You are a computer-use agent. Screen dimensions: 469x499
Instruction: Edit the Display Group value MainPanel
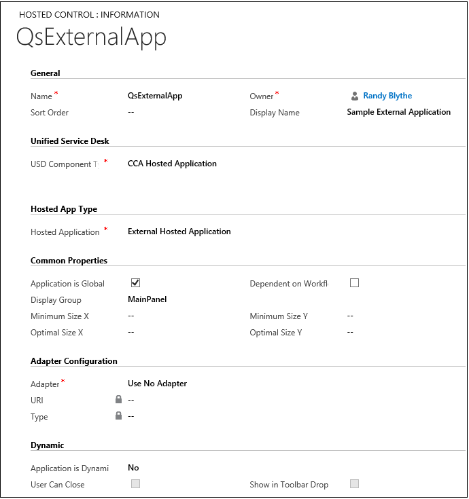(x=147, y=299)
